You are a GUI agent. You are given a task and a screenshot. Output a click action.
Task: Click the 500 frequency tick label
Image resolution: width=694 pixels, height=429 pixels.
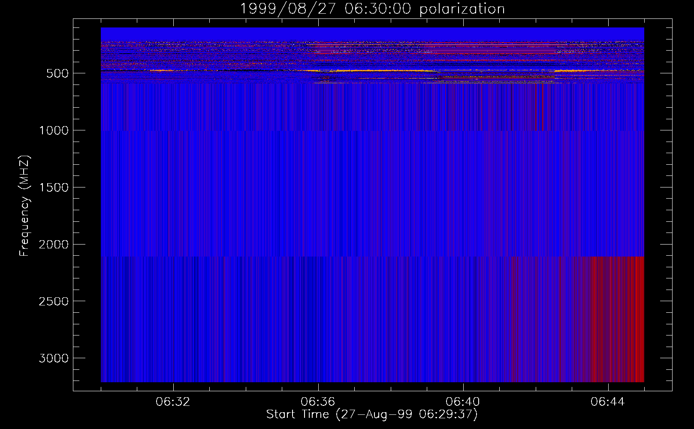(57, 73)
